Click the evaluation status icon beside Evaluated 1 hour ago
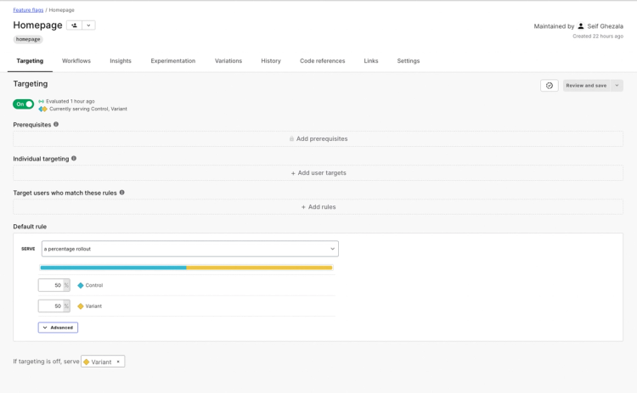 point(41,102)
